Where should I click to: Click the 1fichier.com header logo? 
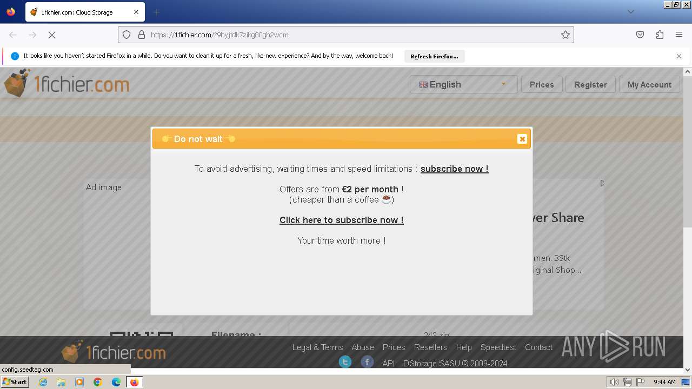(x=66, y=84)
